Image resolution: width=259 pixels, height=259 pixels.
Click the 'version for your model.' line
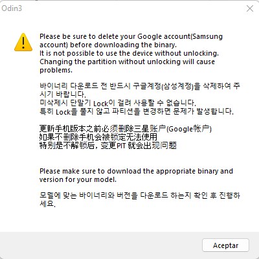[x=78, y=179]
